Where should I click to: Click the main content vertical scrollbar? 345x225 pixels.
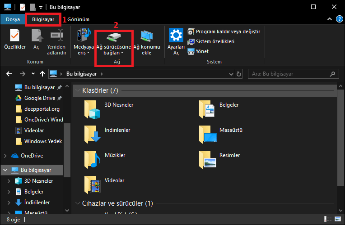coord(340,138)
